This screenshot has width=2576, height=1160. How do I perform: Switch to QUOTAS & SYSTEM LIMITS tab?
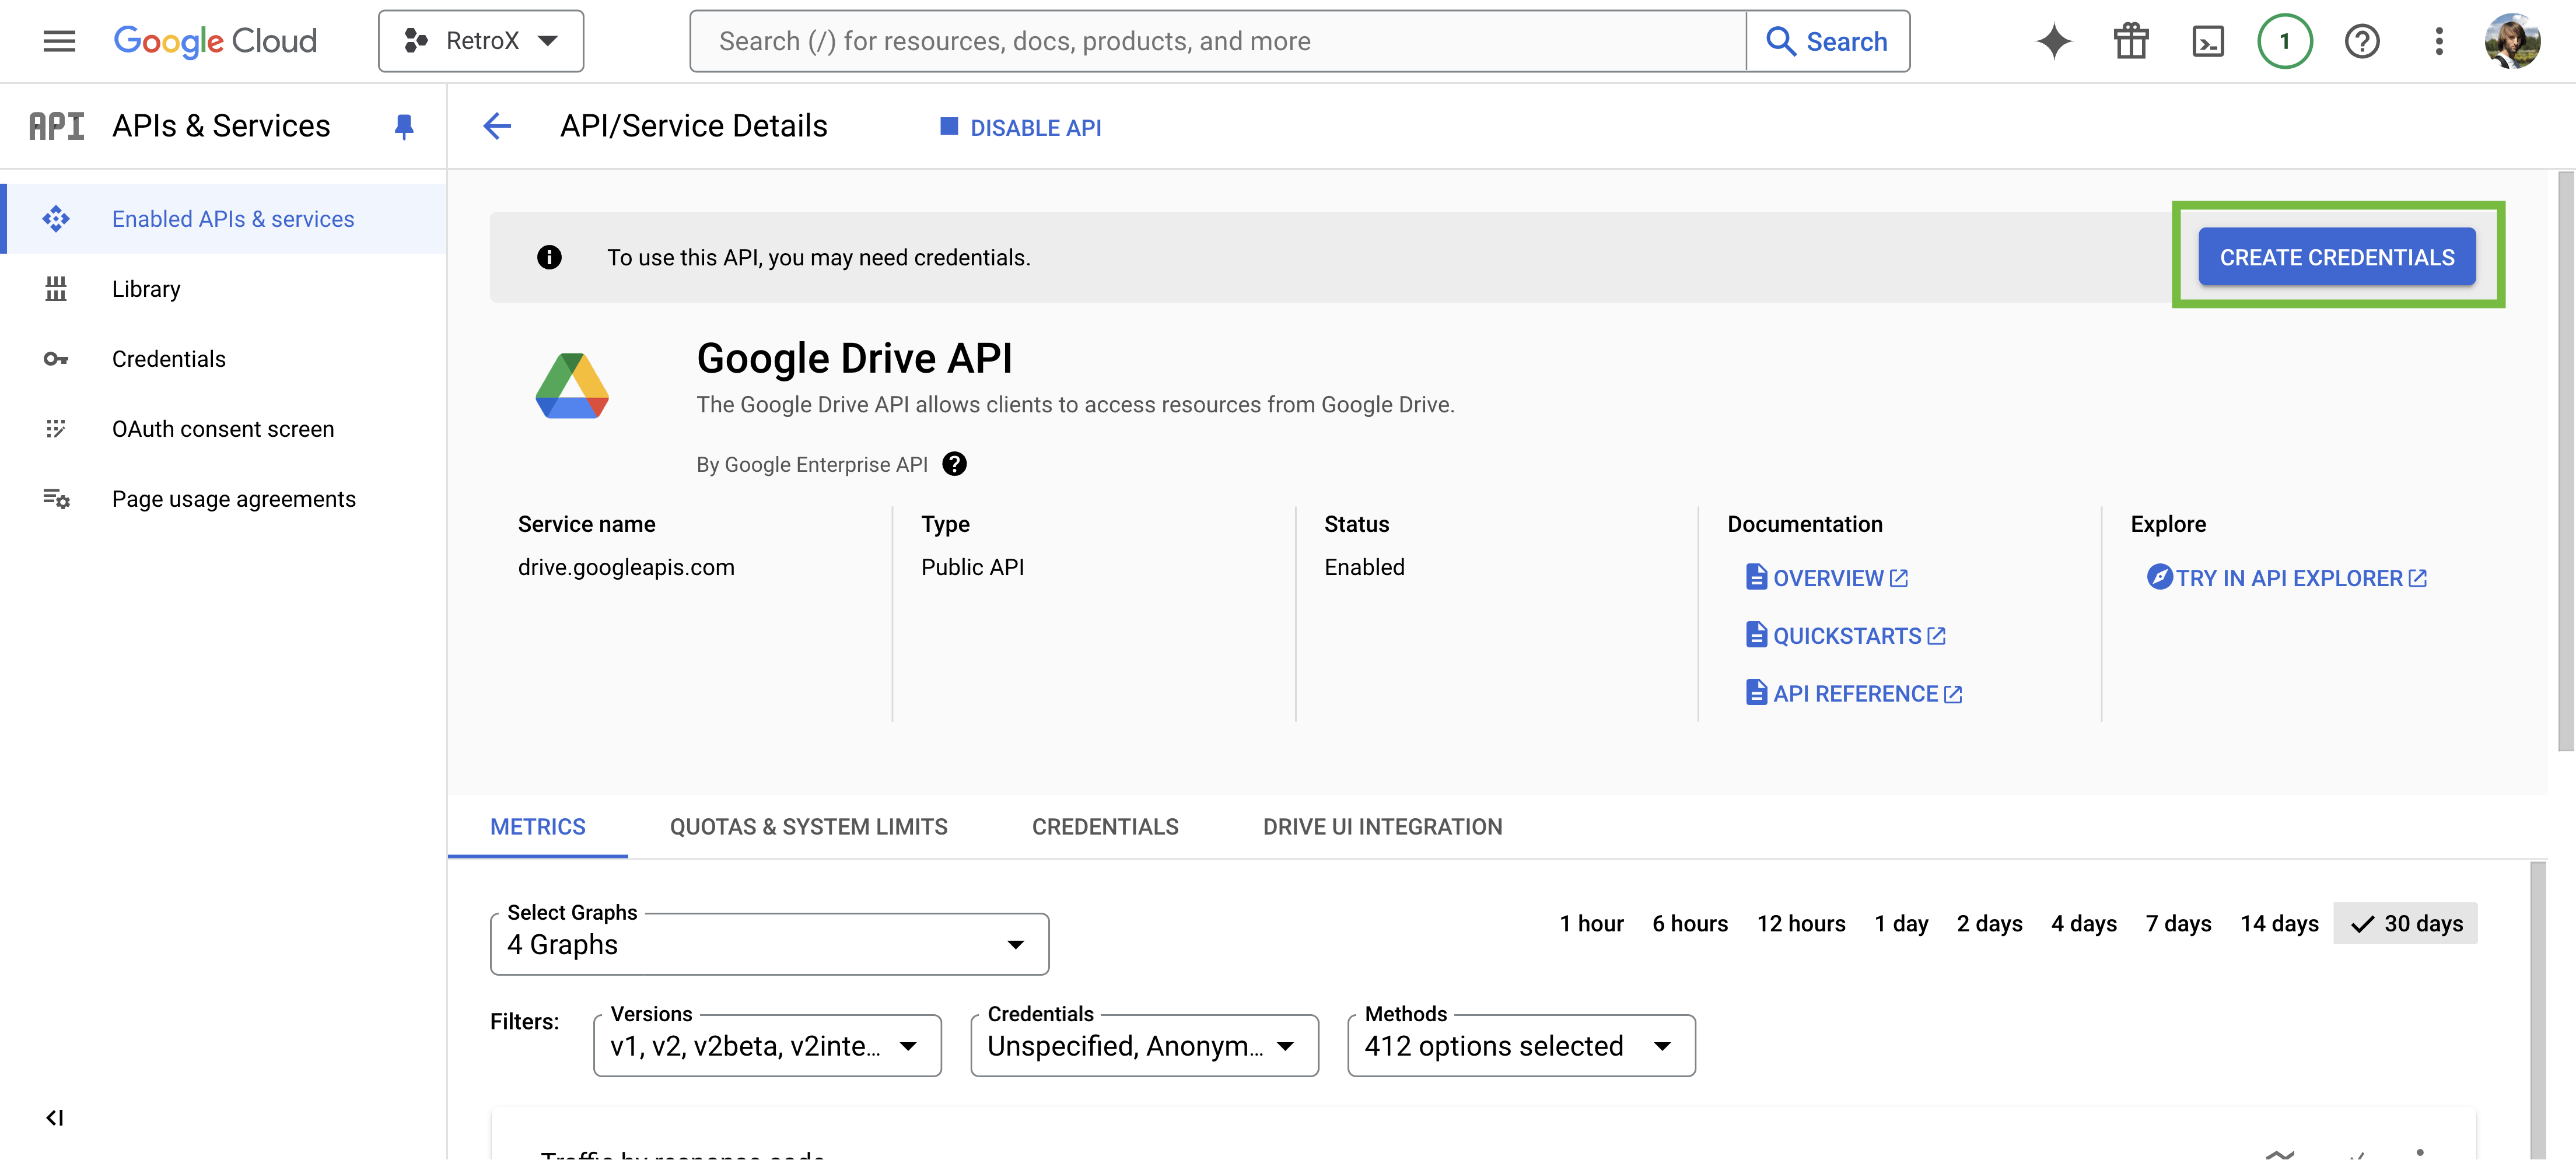point(809,827)
